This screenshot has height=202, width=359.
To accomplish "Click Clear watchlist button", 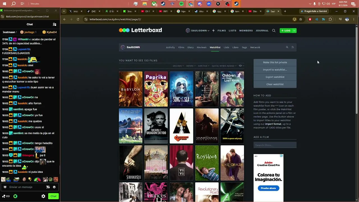I will pos(275,84).
